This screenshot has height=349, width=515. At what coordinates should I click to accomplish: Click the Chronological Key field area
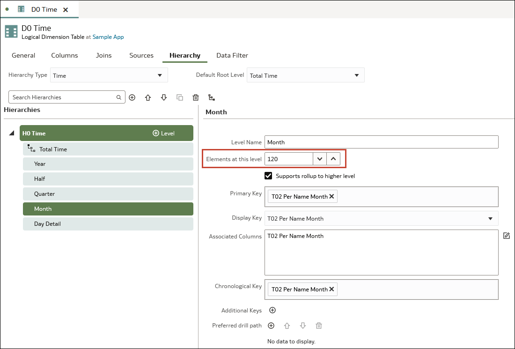pyautogui.click(x=381, y=289)
